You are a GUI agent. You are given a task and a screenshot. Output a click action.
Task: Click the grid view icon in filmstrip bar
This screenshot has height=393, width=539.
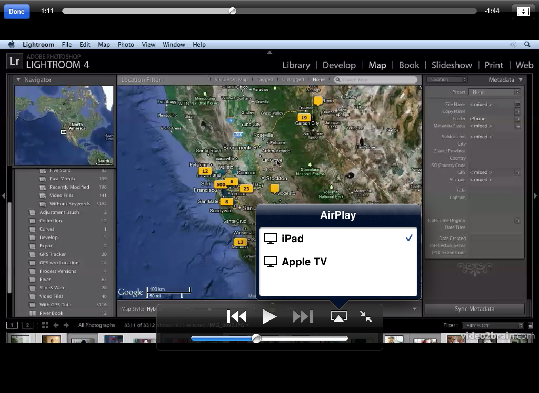tap(45, 325)
